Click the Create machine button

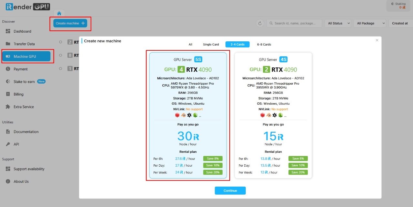pos(70,23)
